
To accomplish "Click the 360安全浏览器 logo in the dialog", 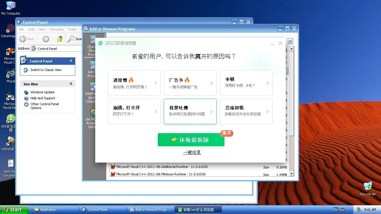I will click(117, 43).
